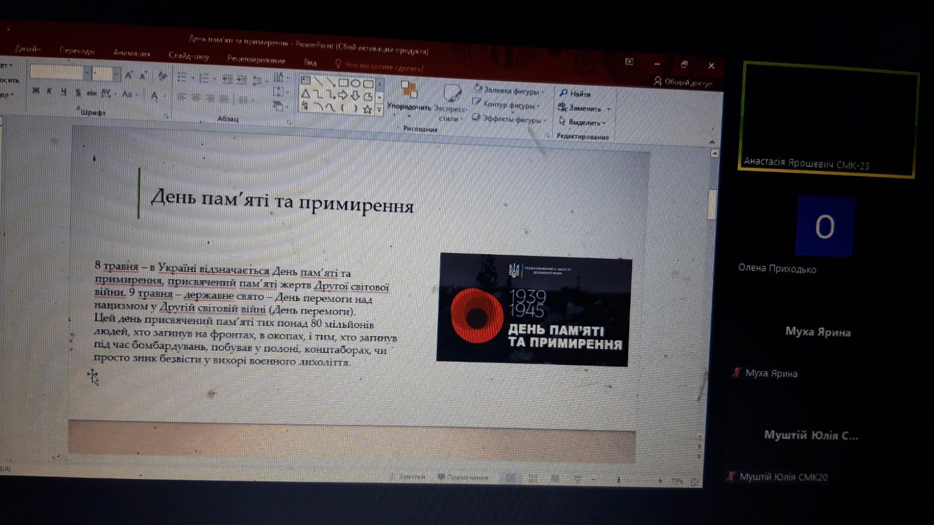Open Comments (Примечания) in status bar
934x525 pixels.
click(462, 477)
